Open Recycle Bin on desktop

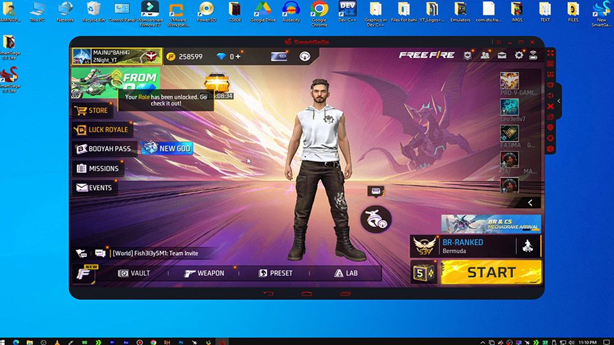(93, 11)
